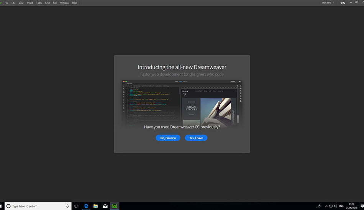
Task: Restore down the Dreamweaver window
Action: (356, 2)
